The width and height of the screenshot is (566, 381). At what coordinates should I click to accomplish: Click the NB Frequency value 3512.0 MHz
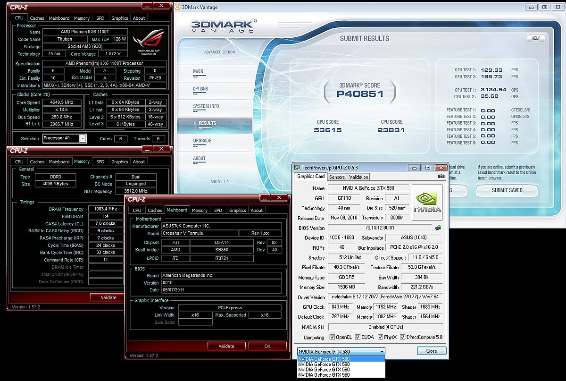135,191
